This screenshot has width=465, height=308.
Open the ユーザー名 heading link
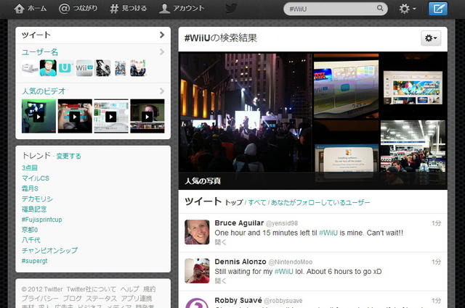pyautogui.click(x=40, y=52)
